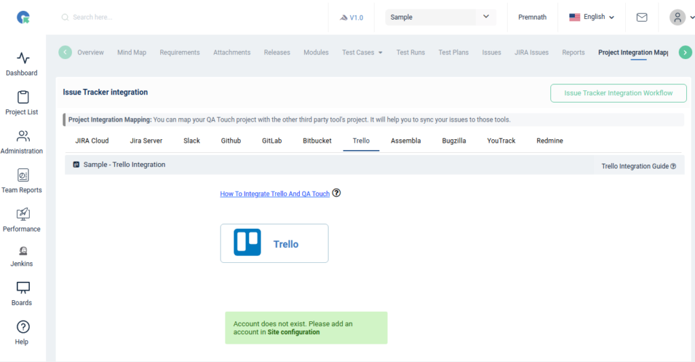The image size is (695, 362).
Task: Click the mail envelope icon
Action: tap(641, 18)
